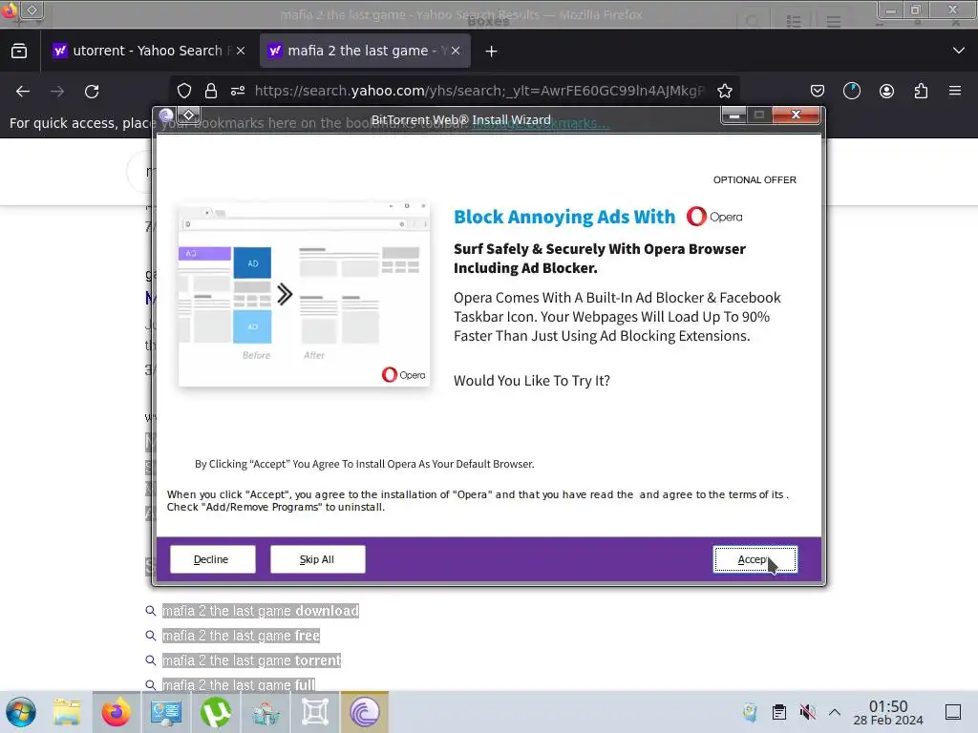Bookmark this page with the star
This screenshot has height=733, width=978.
[x=724, y=91]
